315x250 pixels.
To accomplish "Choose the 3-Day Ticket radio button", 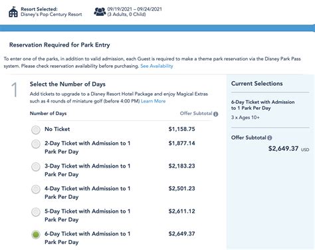I will point(36,167).
